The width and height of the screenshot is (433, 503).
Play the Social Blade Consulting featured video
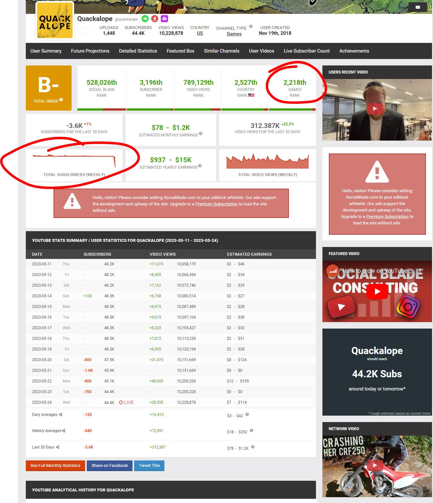[x=377, y=291]
